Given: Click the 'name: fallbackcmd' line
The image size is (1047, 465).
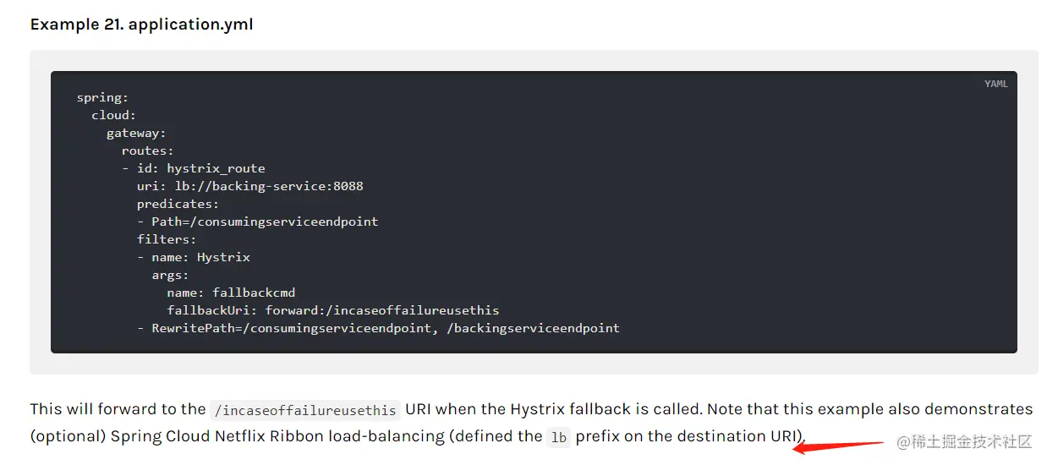Looking at the screenshot, I should pos(231,293).
